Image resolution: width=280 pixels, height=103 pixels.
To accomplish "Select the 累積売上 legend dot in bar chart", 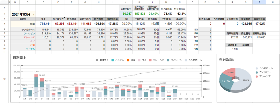I will (97, 60).
